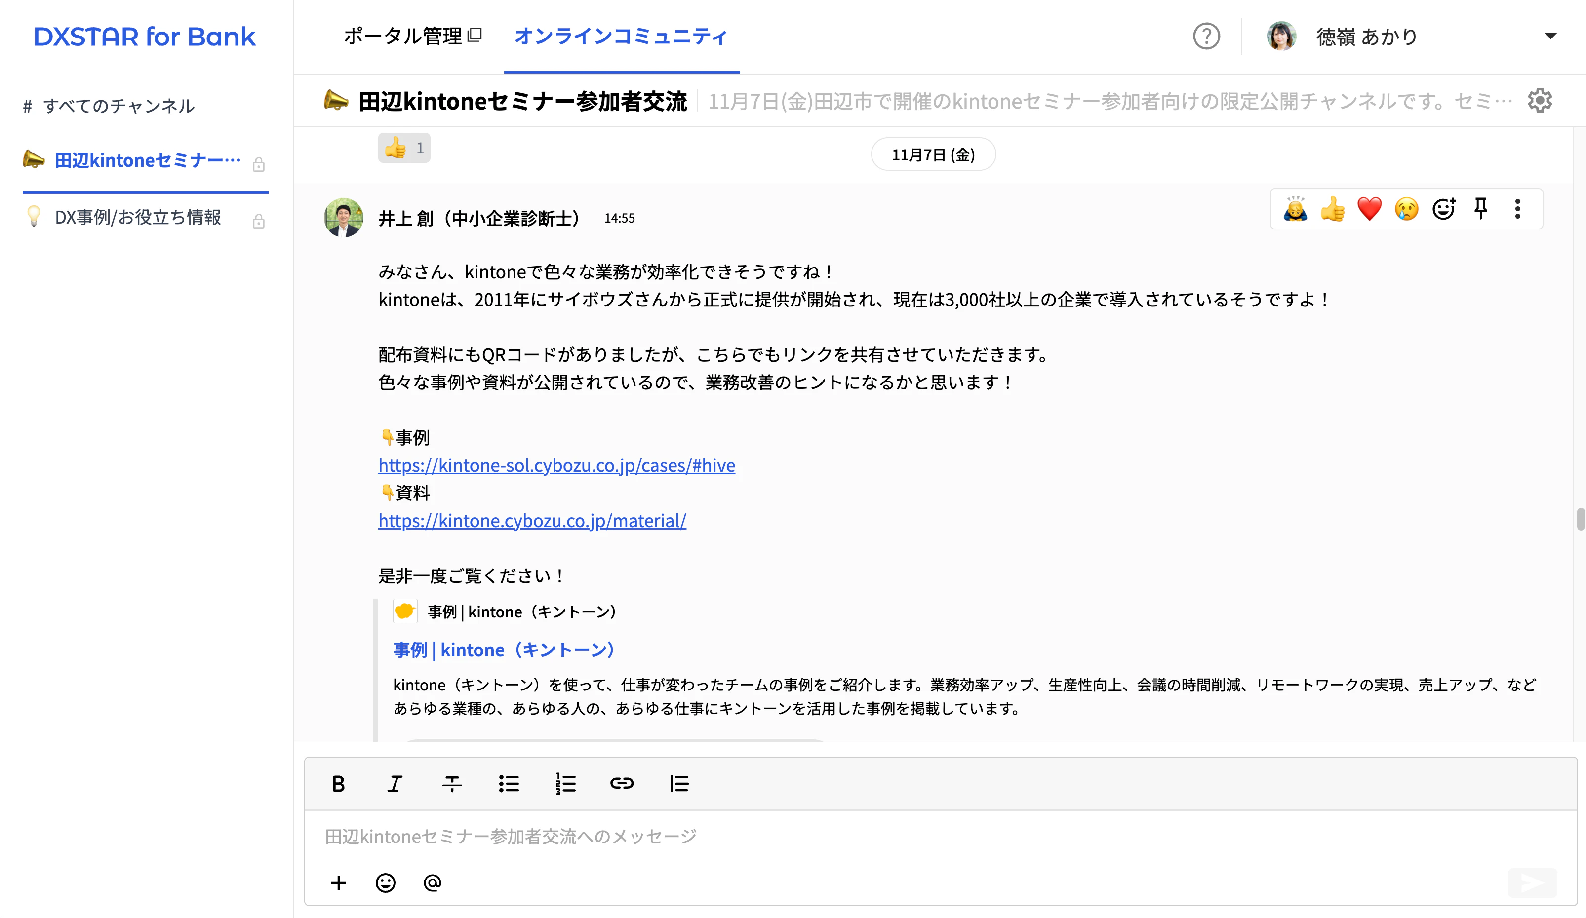The width and height of the screenshot is (1586, 918).
Task: Click 徳嶺 あかり profile avatar
Action: pyautogui.click(x=1281, y=37)
